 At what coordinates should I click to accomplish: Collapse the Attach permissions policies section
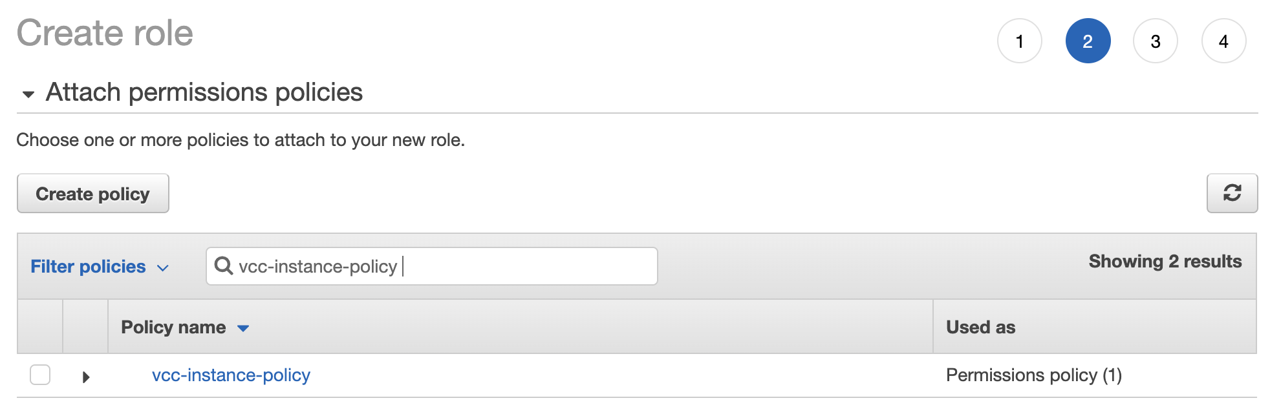[28, 94]
